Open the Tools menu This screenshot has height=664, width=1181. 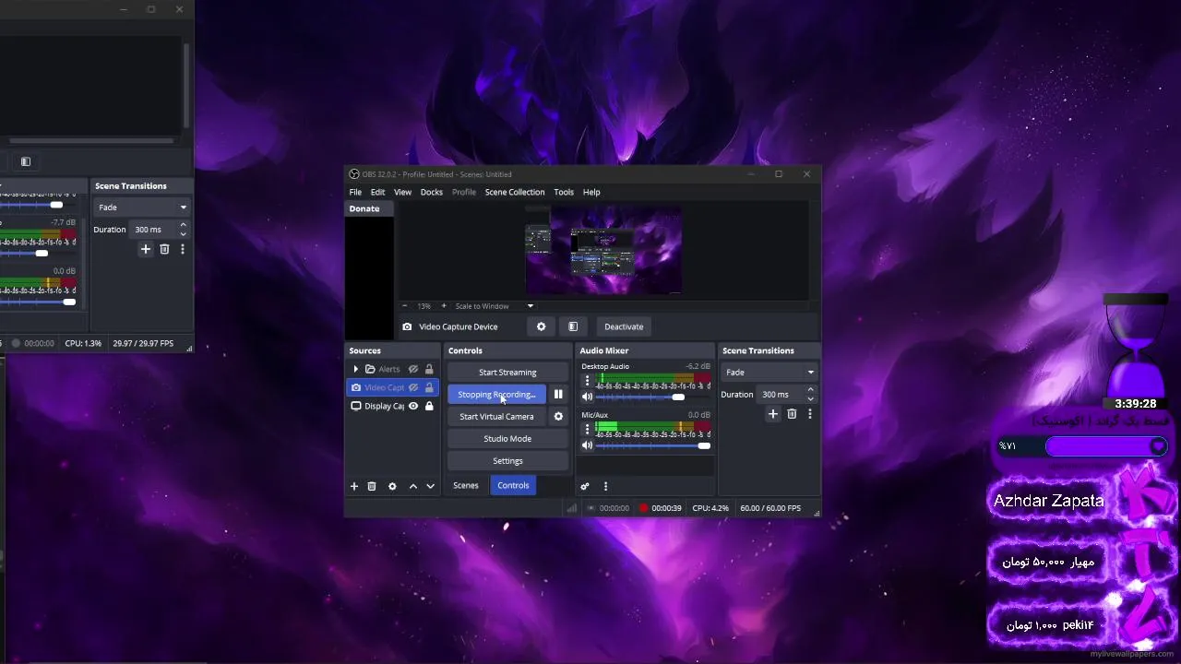(564, 192)
